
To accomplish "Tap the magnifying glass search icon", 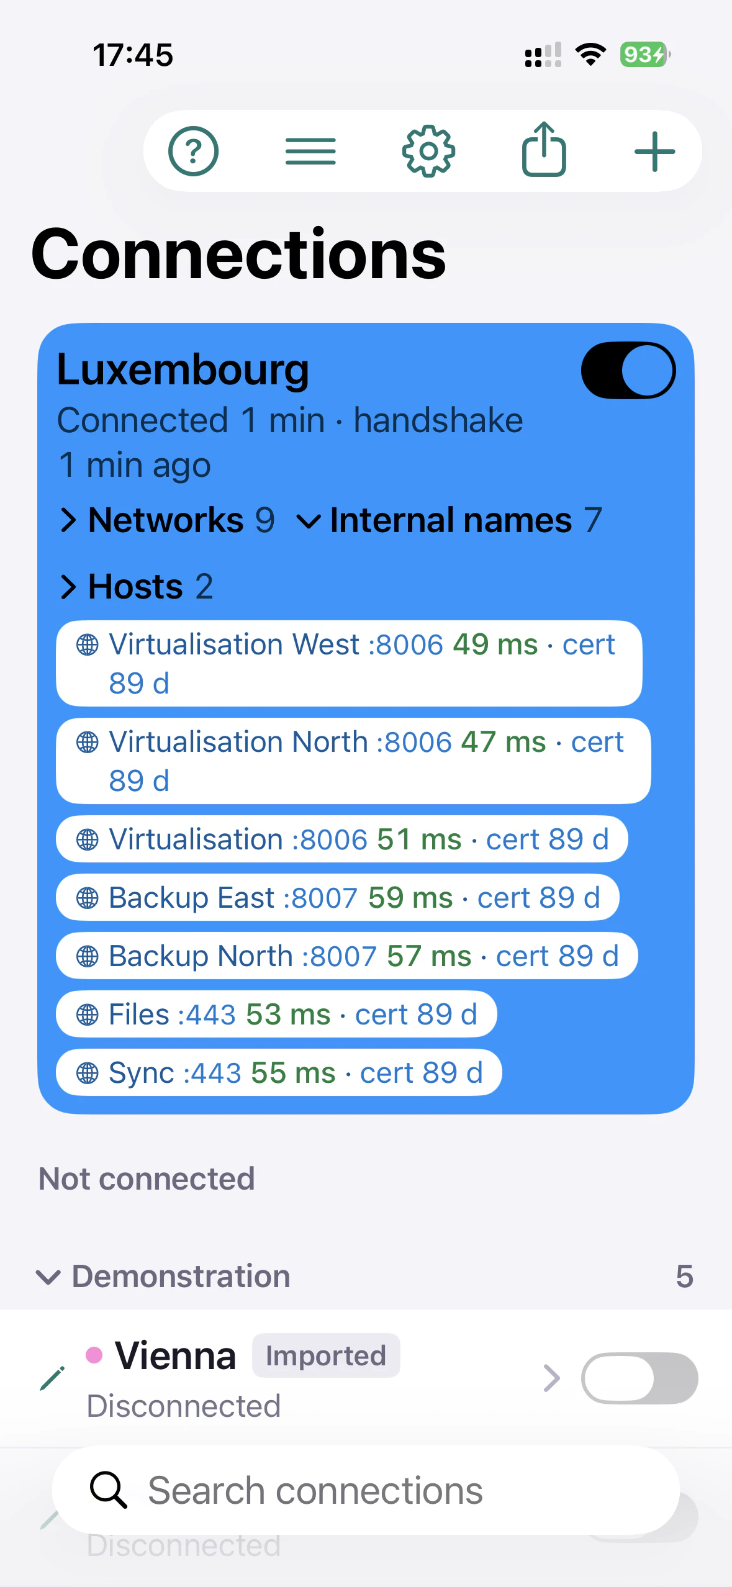I will click(109, 1490).
